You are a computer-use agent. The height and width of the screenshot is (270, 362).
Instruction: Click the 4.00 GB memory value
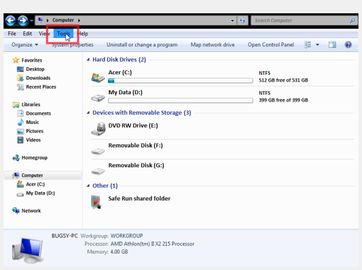(119, 252)
